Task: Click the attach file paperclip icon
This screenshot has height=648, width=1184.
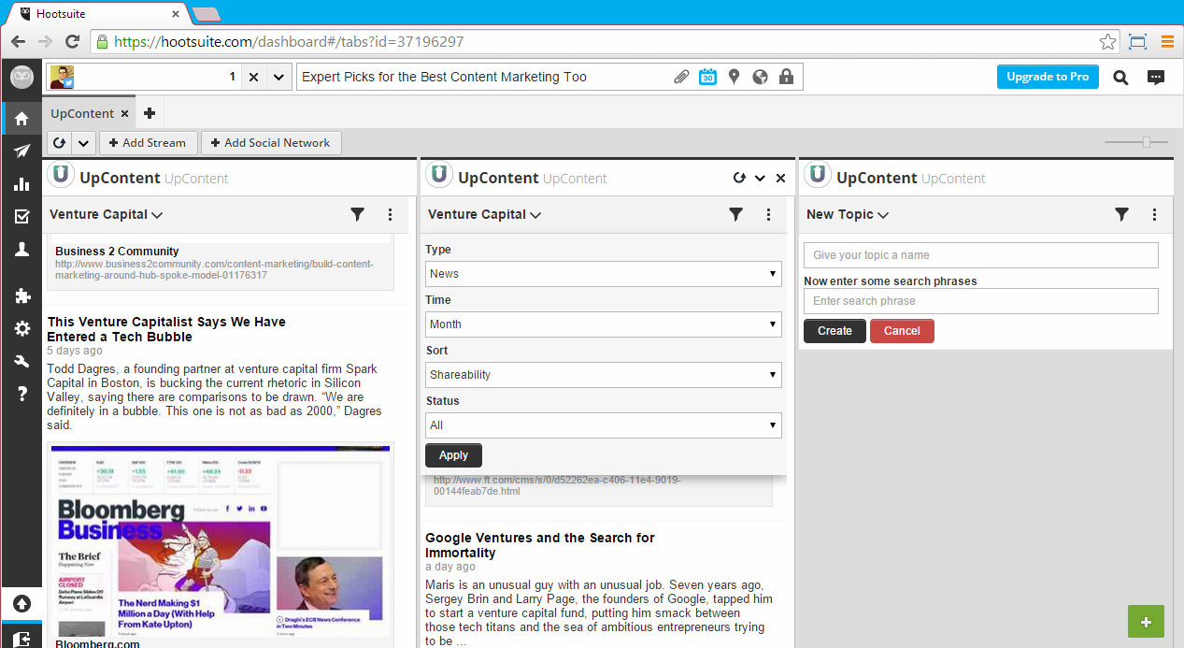Action: tap(681, 77)
